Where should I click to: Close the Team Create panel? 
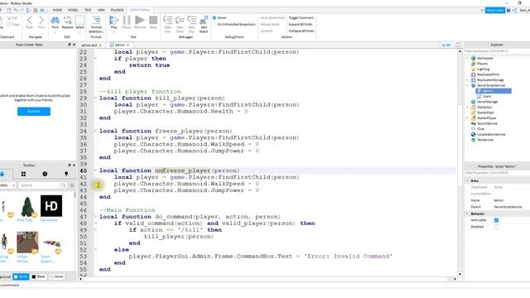tap(74, 45)
